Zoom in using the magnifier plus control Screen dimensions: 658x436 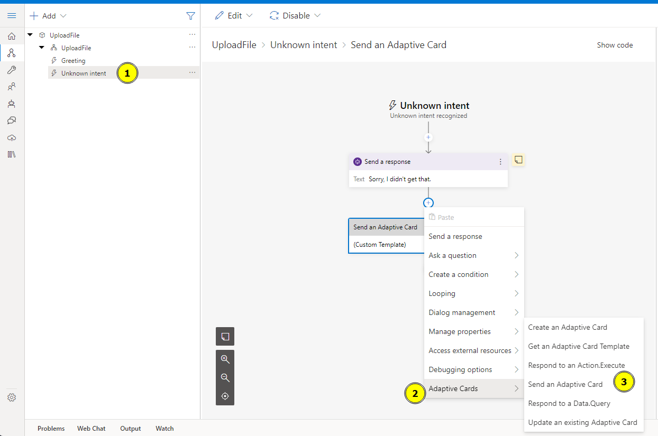point(225,359)
